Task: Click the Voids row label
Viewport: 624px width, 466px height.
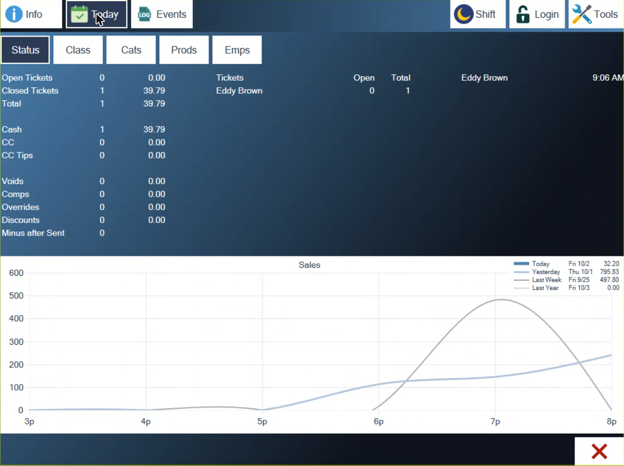Action: point(12,181)
